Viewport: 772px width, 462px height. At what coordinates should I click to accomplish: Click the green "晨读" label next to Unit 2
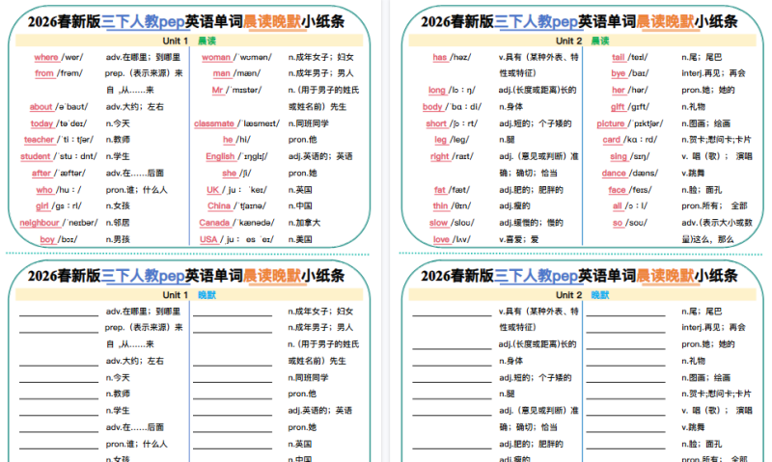600,41
